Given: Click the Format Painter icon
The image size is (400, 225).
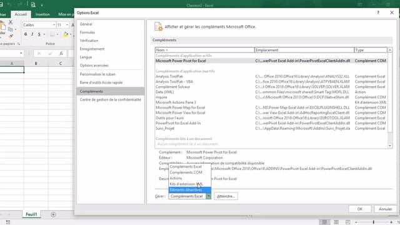Looking at the screenshot, I should pyautogui.click(x=11, y=36).
